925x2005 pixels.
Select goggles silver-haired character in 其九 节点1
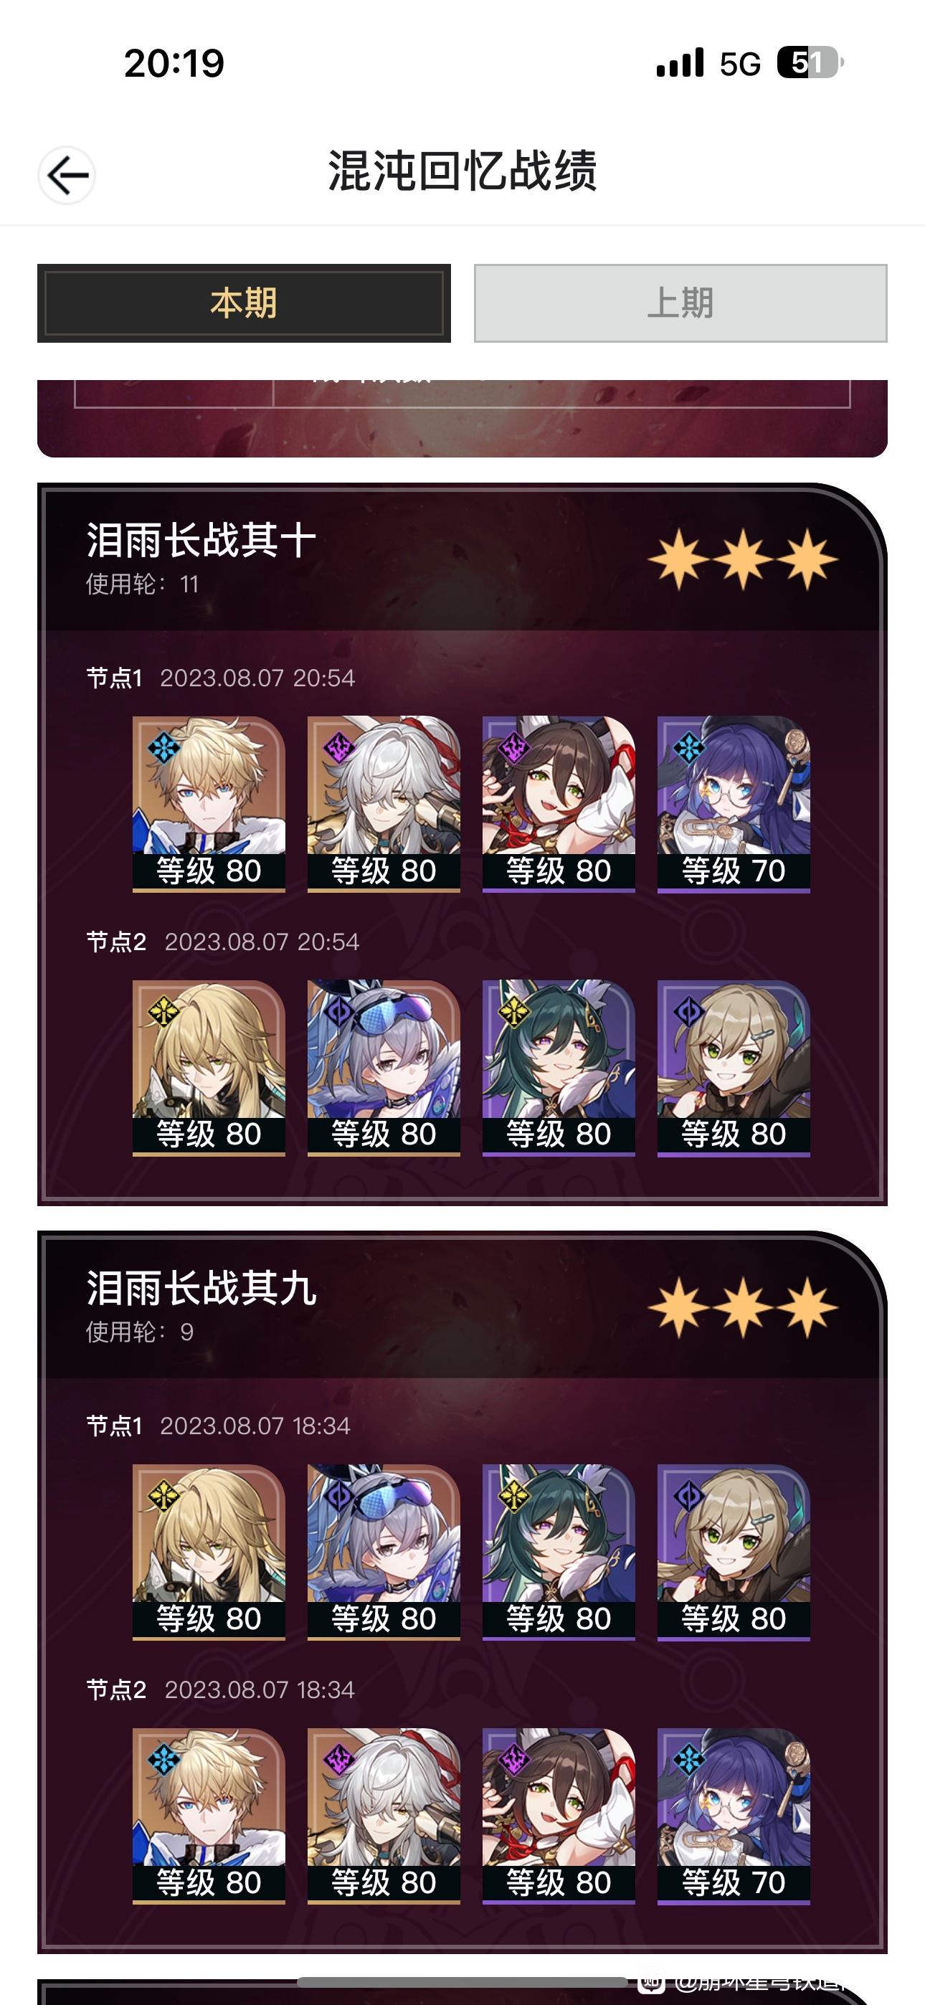pyautogui.click(x=384, y=1552)
